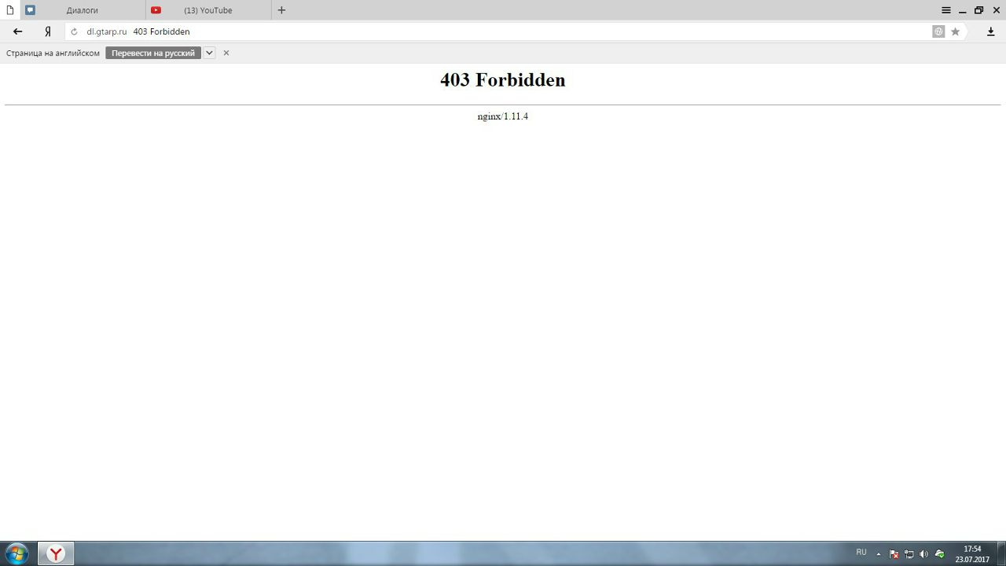Open the volume speaker control in tray
The width and height of the screenshot is (1006, 566).
pos(923,553)
